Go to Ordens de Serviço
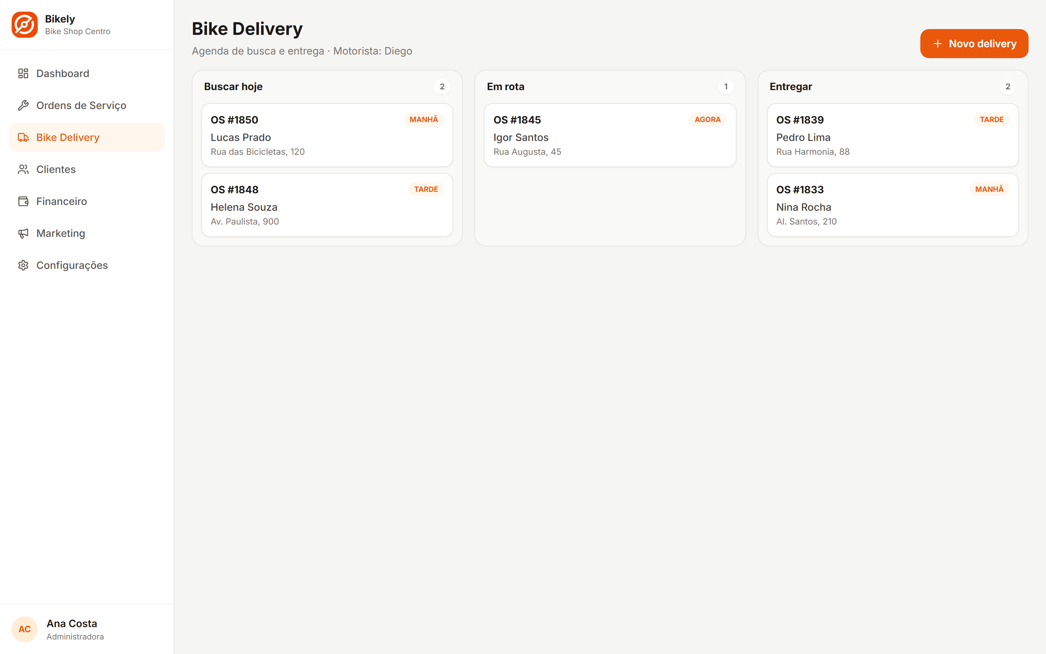1046x654 pixels. click(x=87, y=105)
